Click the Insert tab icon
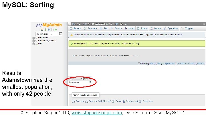Screen dimensions: 206x116 click(126, 28)
